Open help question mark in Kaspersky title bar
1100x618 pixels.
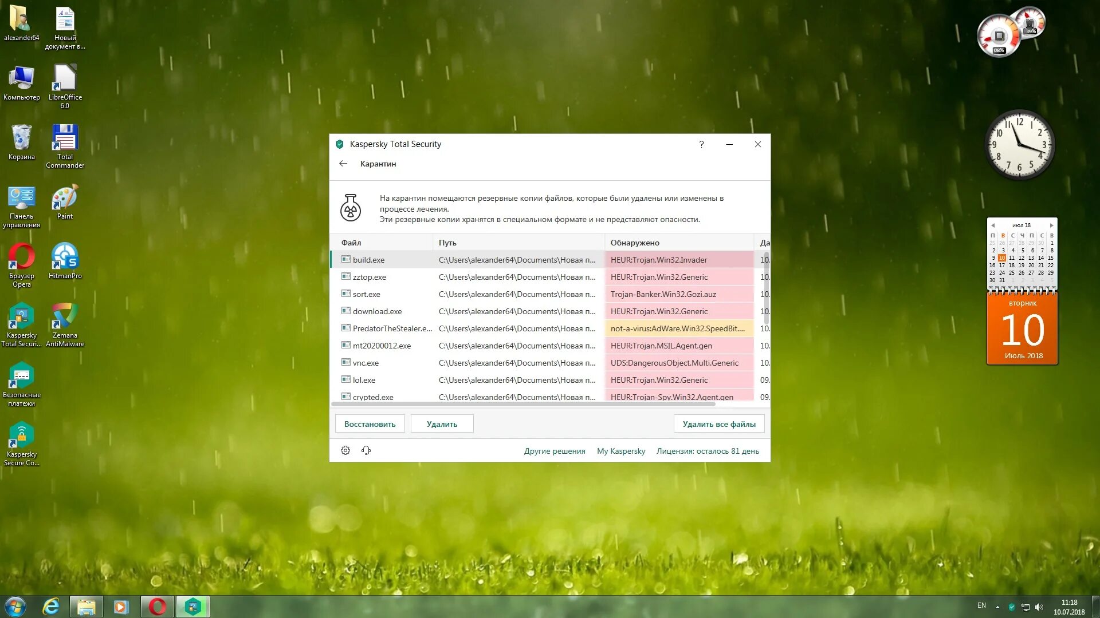click(702, 144)
